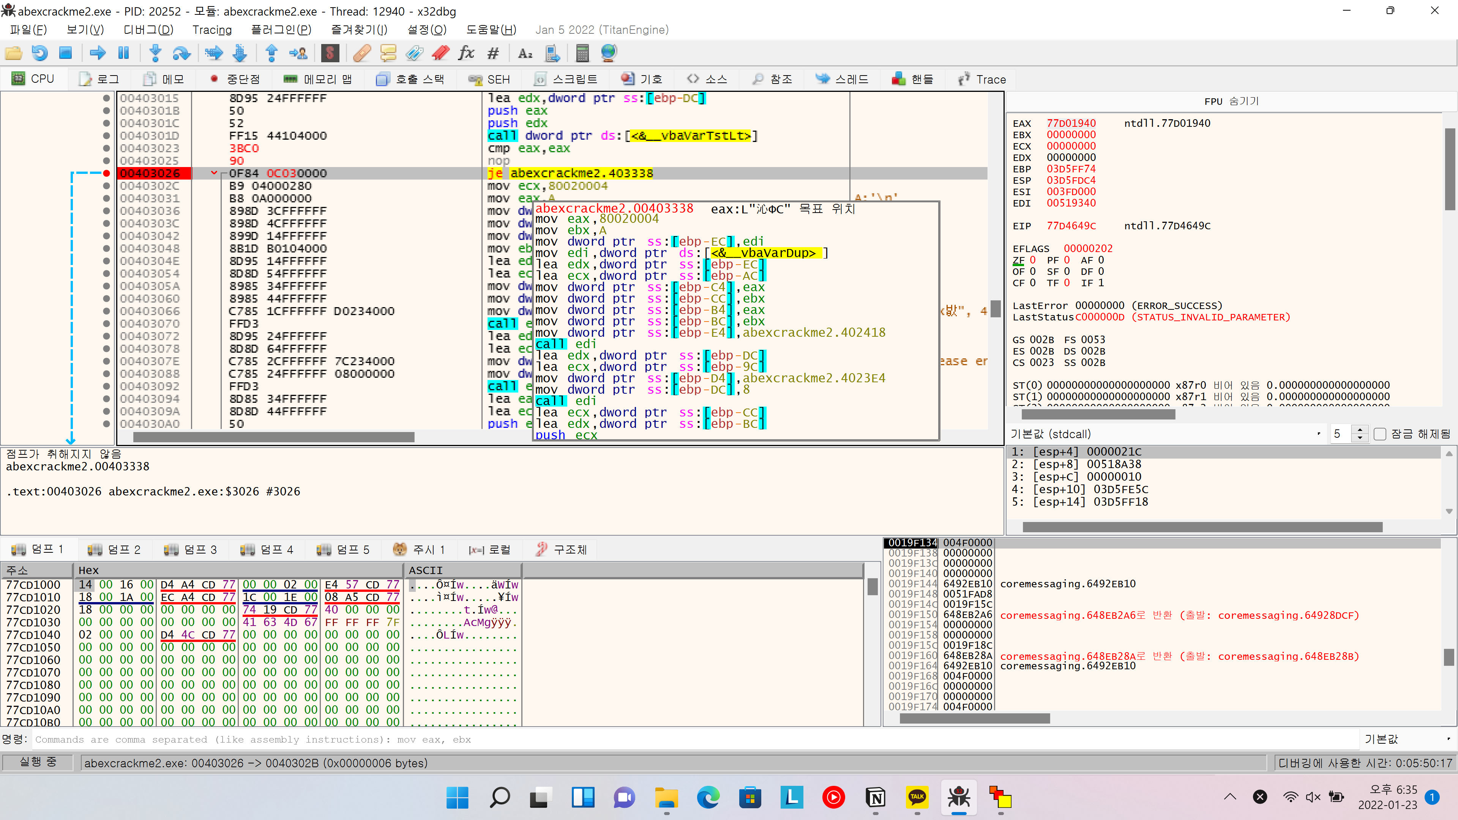This screenshot has width=1458, height=820.
Task: Select the 주시 1 watch tab
Action: (420, 549)
